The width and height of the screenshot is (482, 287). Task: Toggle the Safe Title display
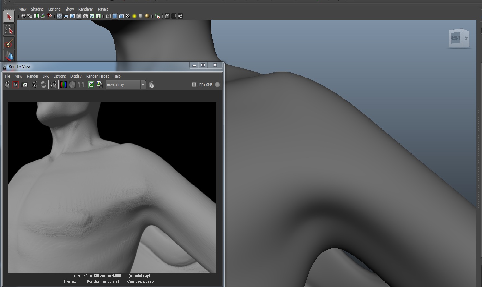click(x=98, y=16)
